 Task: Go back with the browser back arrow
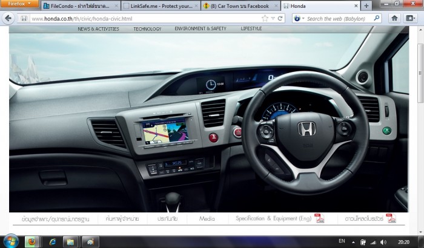click(x=8, y=18)
